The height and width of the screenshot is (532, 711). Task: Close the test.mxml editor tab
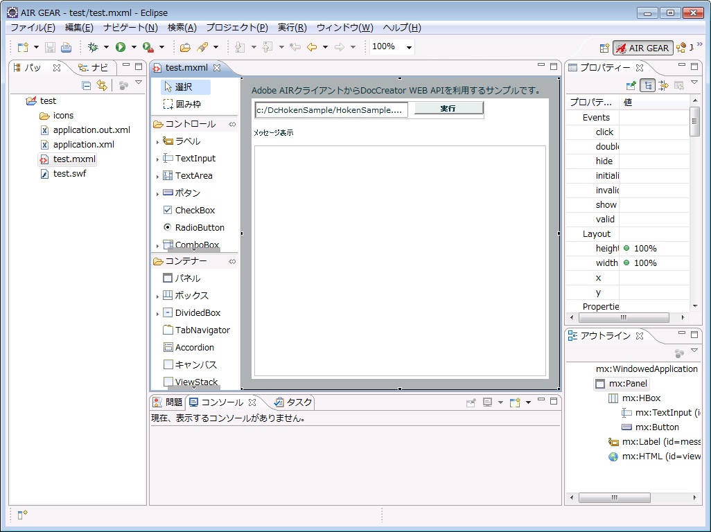(217, 68)
